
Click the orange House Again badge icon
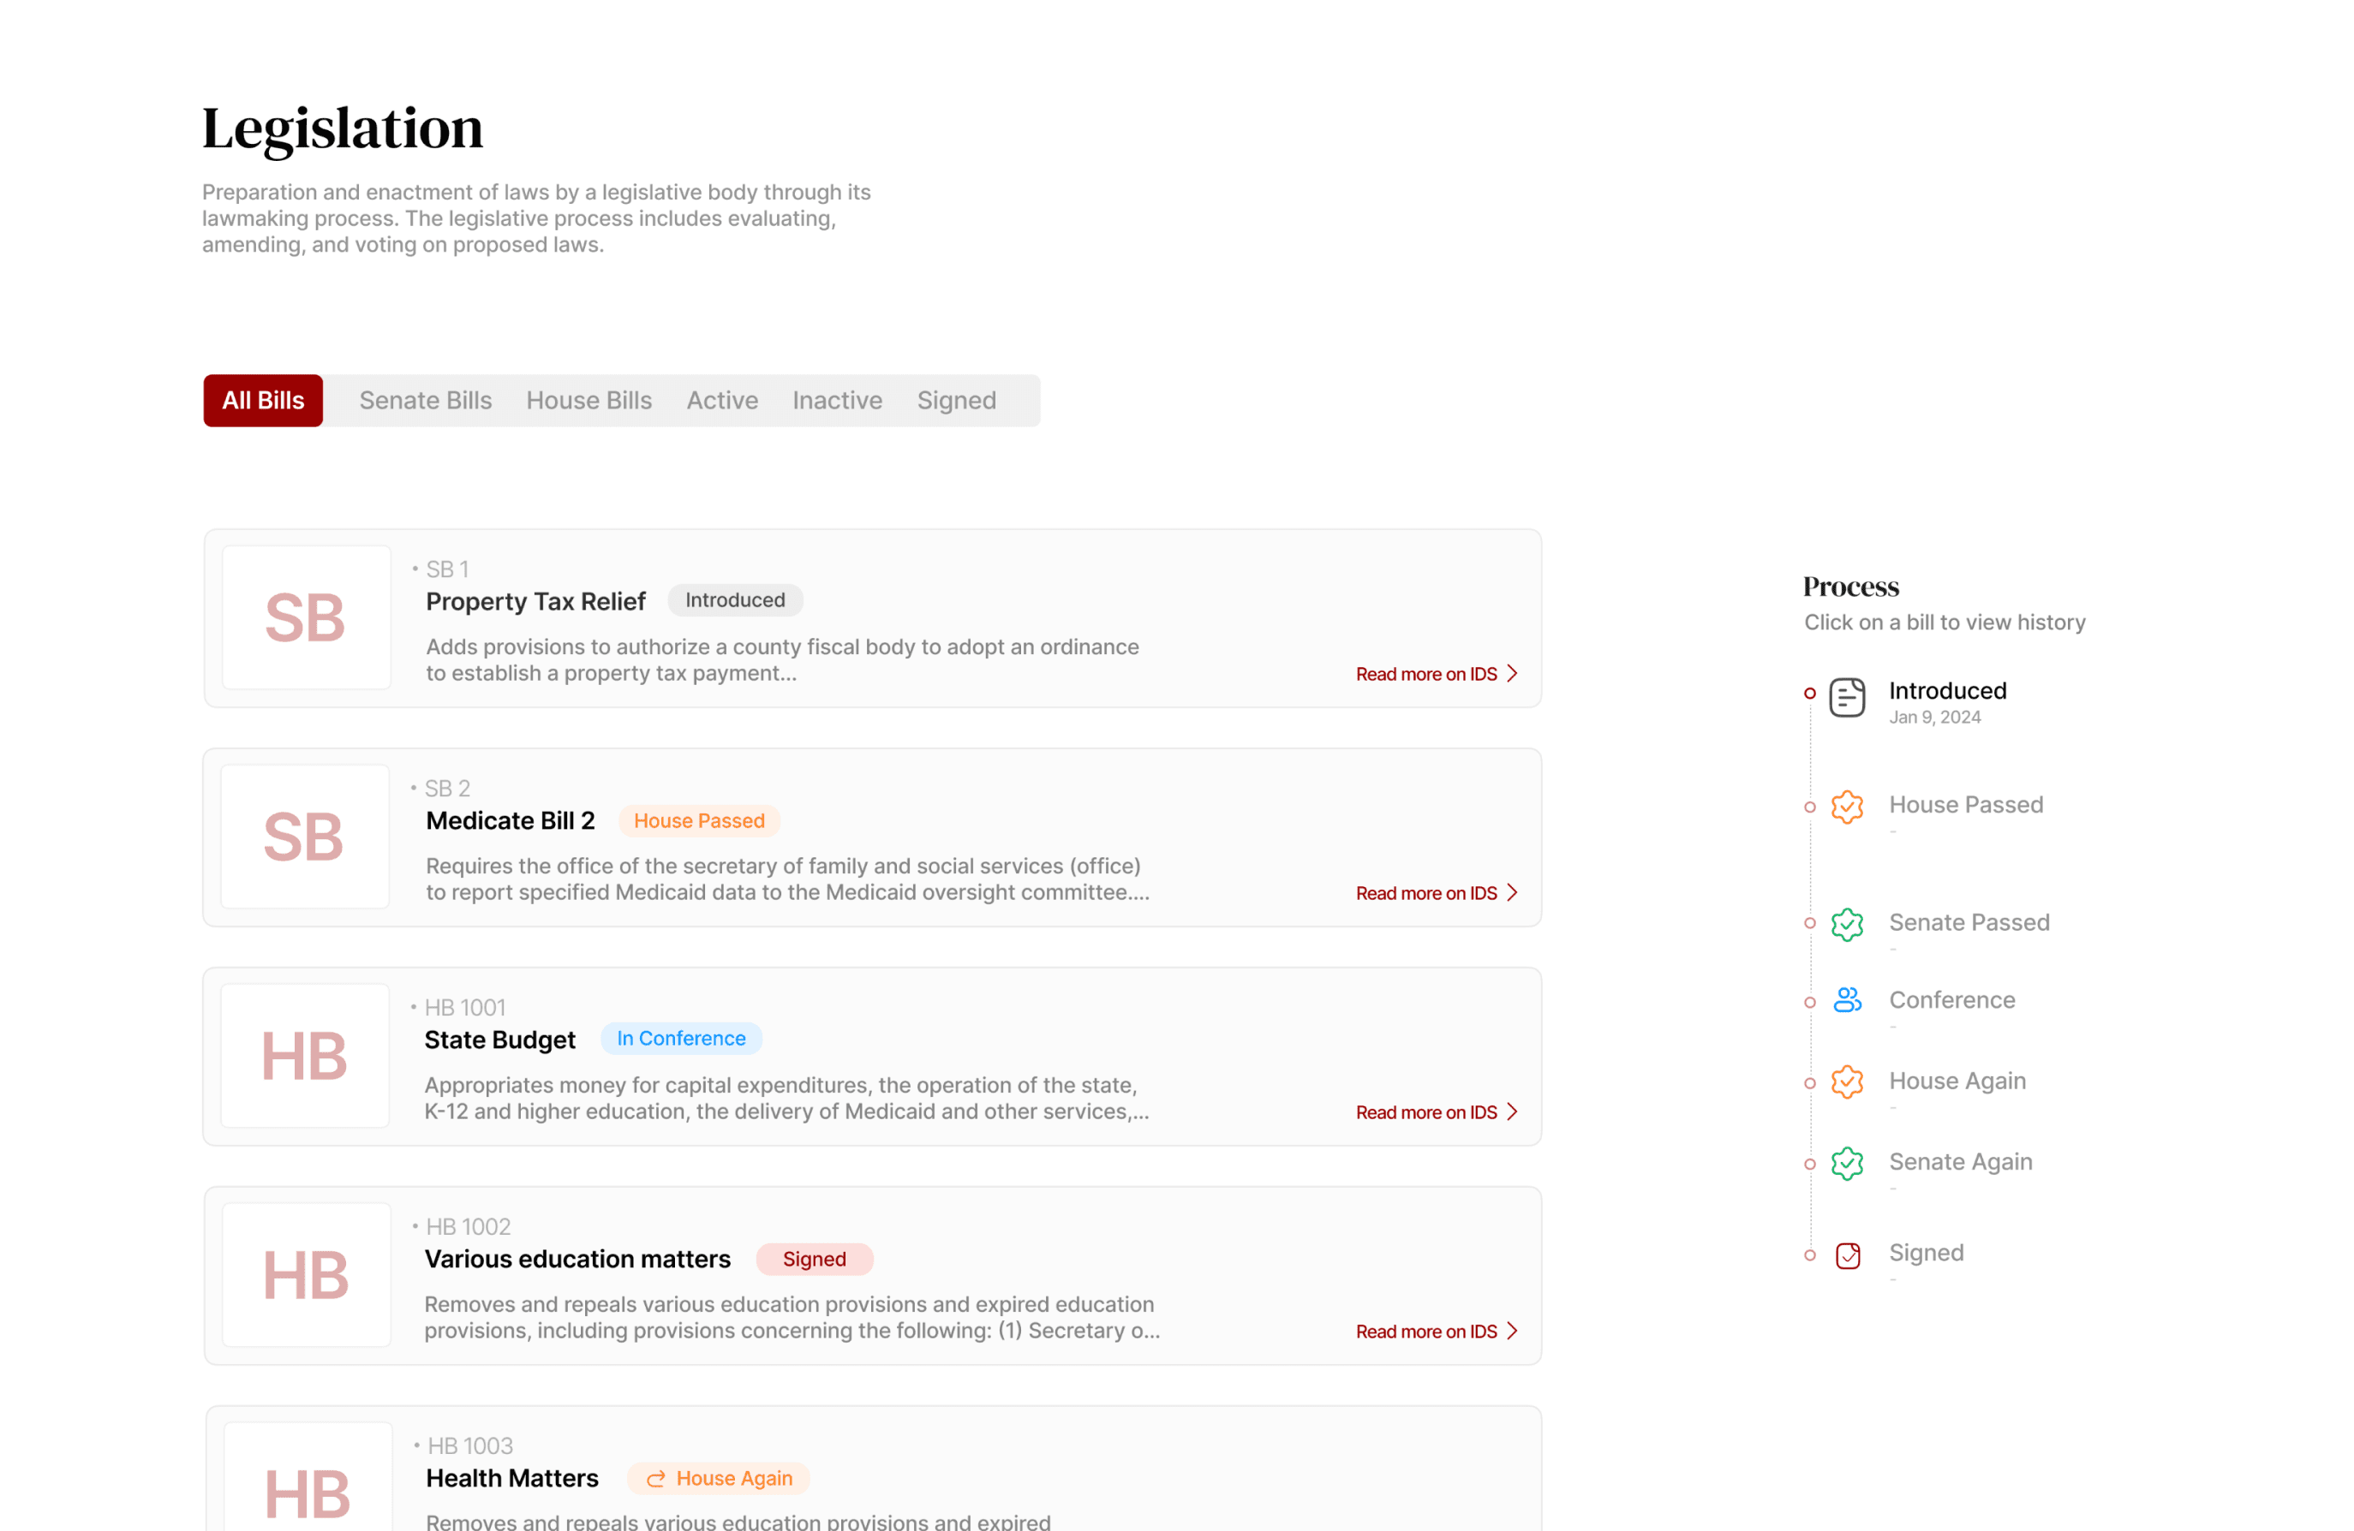[x=1847, y=1081]
